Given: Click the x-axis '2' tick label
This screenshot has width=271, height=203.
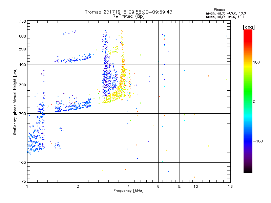Looking at the screenshot, I should coord(78,186).
